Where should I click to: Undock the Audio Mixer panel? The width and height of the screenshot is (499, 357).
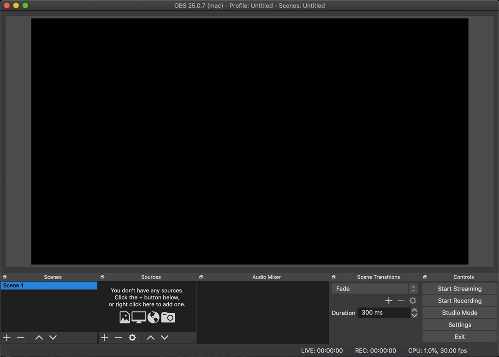coord(201,277)
